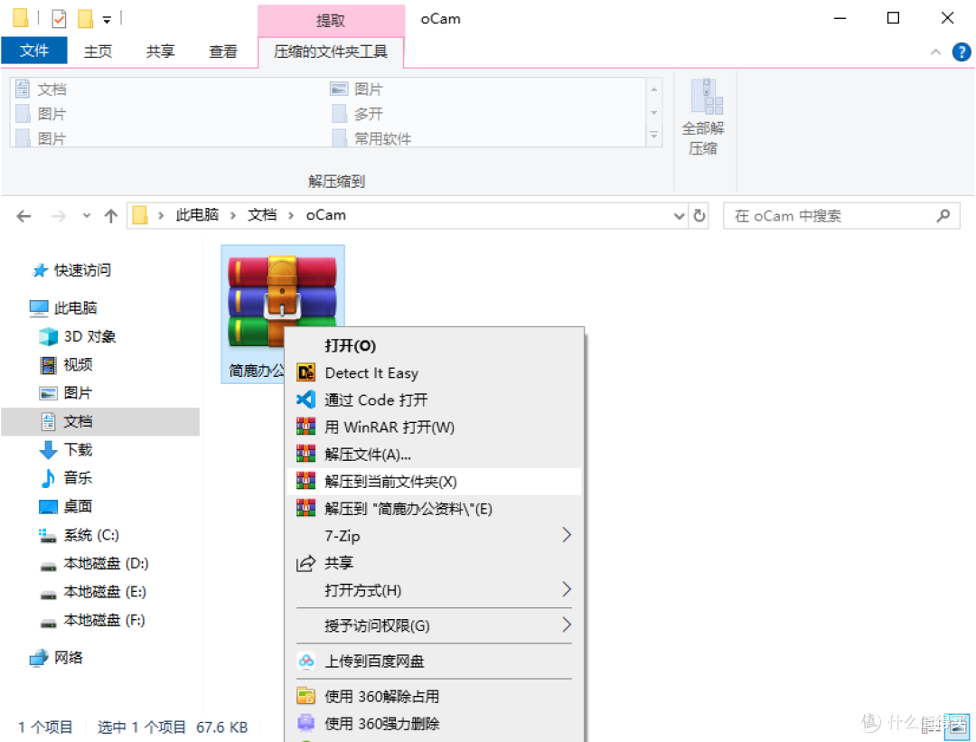Viewport: 976px width, 742px height.
Task: Select 系统 (C:) drive in navigation pane
Action: 91,535
